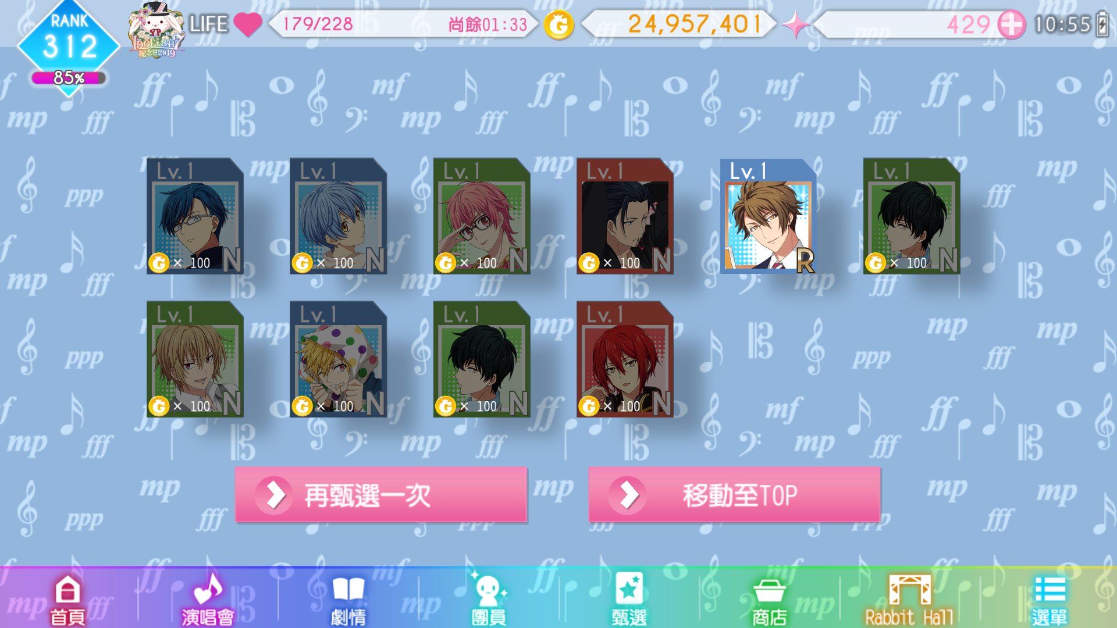Tap the pink plus to add stella stones
The image size is (1117, 628).
click(1012, 24)
